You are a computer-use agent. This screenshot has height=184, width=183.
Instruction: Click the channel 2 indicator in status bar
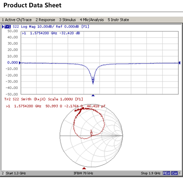[3, 173]
